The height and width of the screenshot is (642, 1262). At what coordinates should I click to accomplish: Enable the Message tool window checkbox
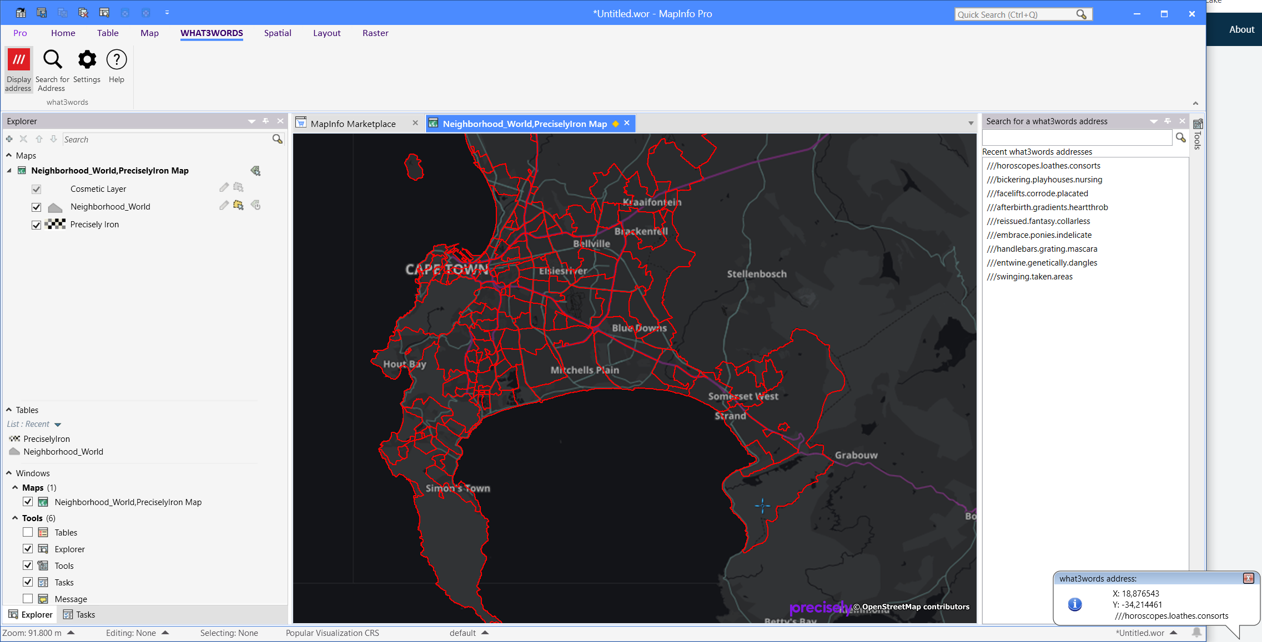point(28,599)
